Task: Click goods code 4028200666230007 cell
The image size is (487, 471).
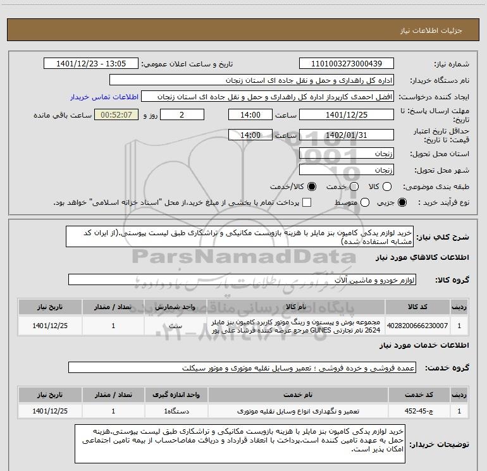Action: point(417,326)
